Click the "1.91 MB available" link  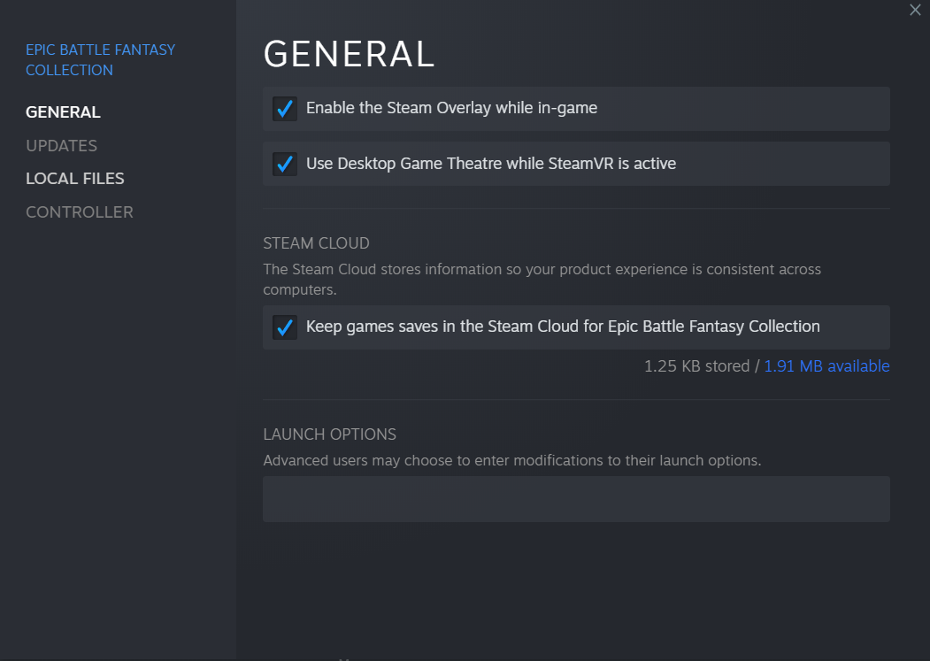[x=826, y=366]
